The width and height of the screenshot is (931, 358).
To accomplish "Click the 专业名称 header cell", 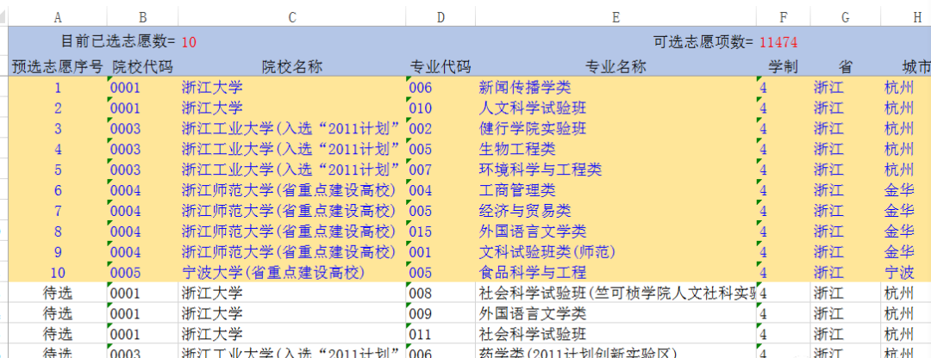I will coord(615,66).
